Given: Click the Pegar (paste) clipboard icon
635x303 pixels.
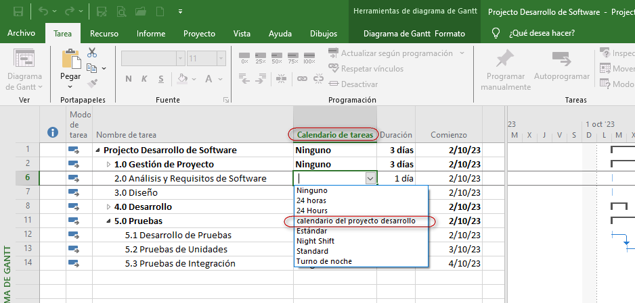Looking at the screenshot, I should 70,61.
